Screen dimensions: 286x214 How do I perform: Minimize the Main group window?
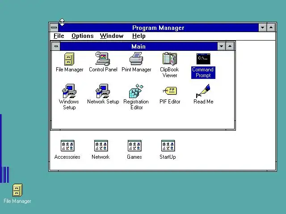222,46
